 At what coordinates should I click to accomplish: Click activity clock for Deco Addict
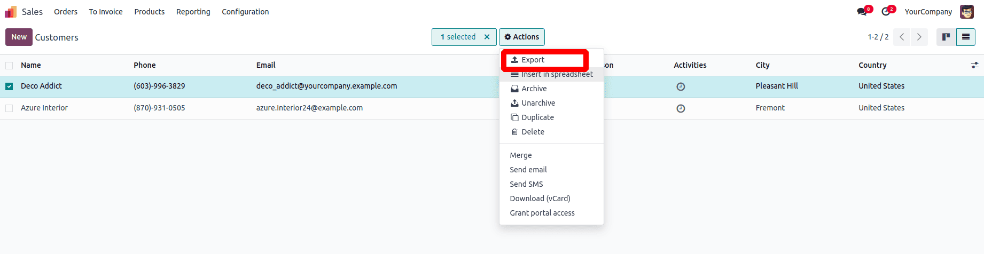pos(681,86)
